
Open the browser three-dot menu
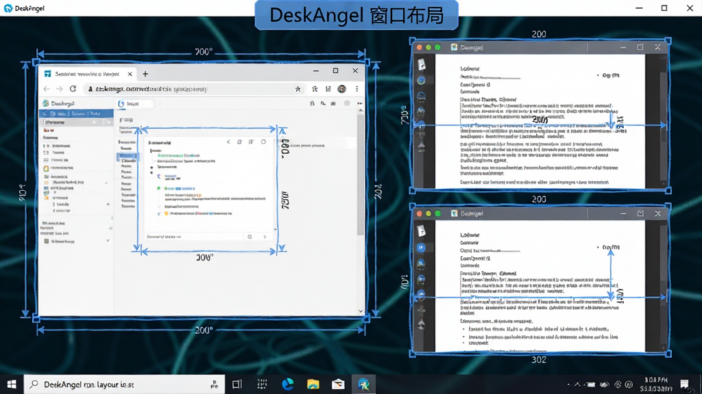[356, 89]
